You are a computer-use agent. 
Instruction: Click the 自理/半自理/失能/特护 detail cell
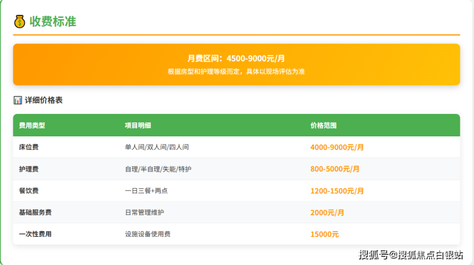coord(158,169)
